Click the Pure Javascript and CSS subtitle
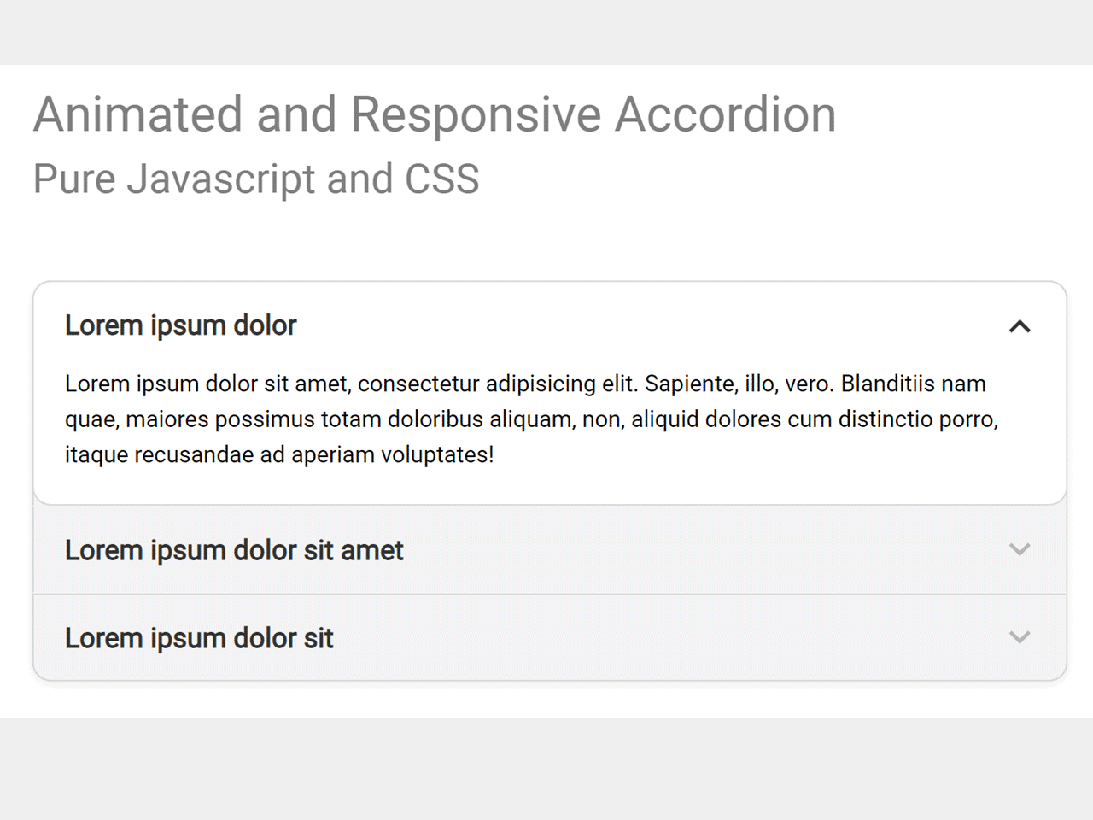Screen dimensions: 1093x820 (x=255, y=179)
